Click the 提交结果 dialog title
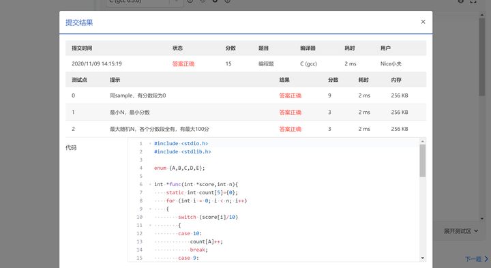Screen dimensions: 491x268 (79, 23)
